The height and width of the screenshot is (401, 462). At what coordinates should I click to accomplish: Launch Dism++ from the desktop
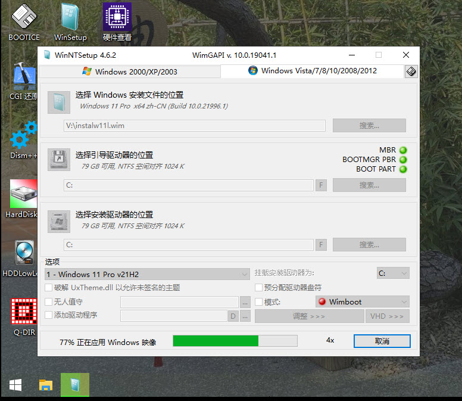pyautogui.click(x=24, y=141)
